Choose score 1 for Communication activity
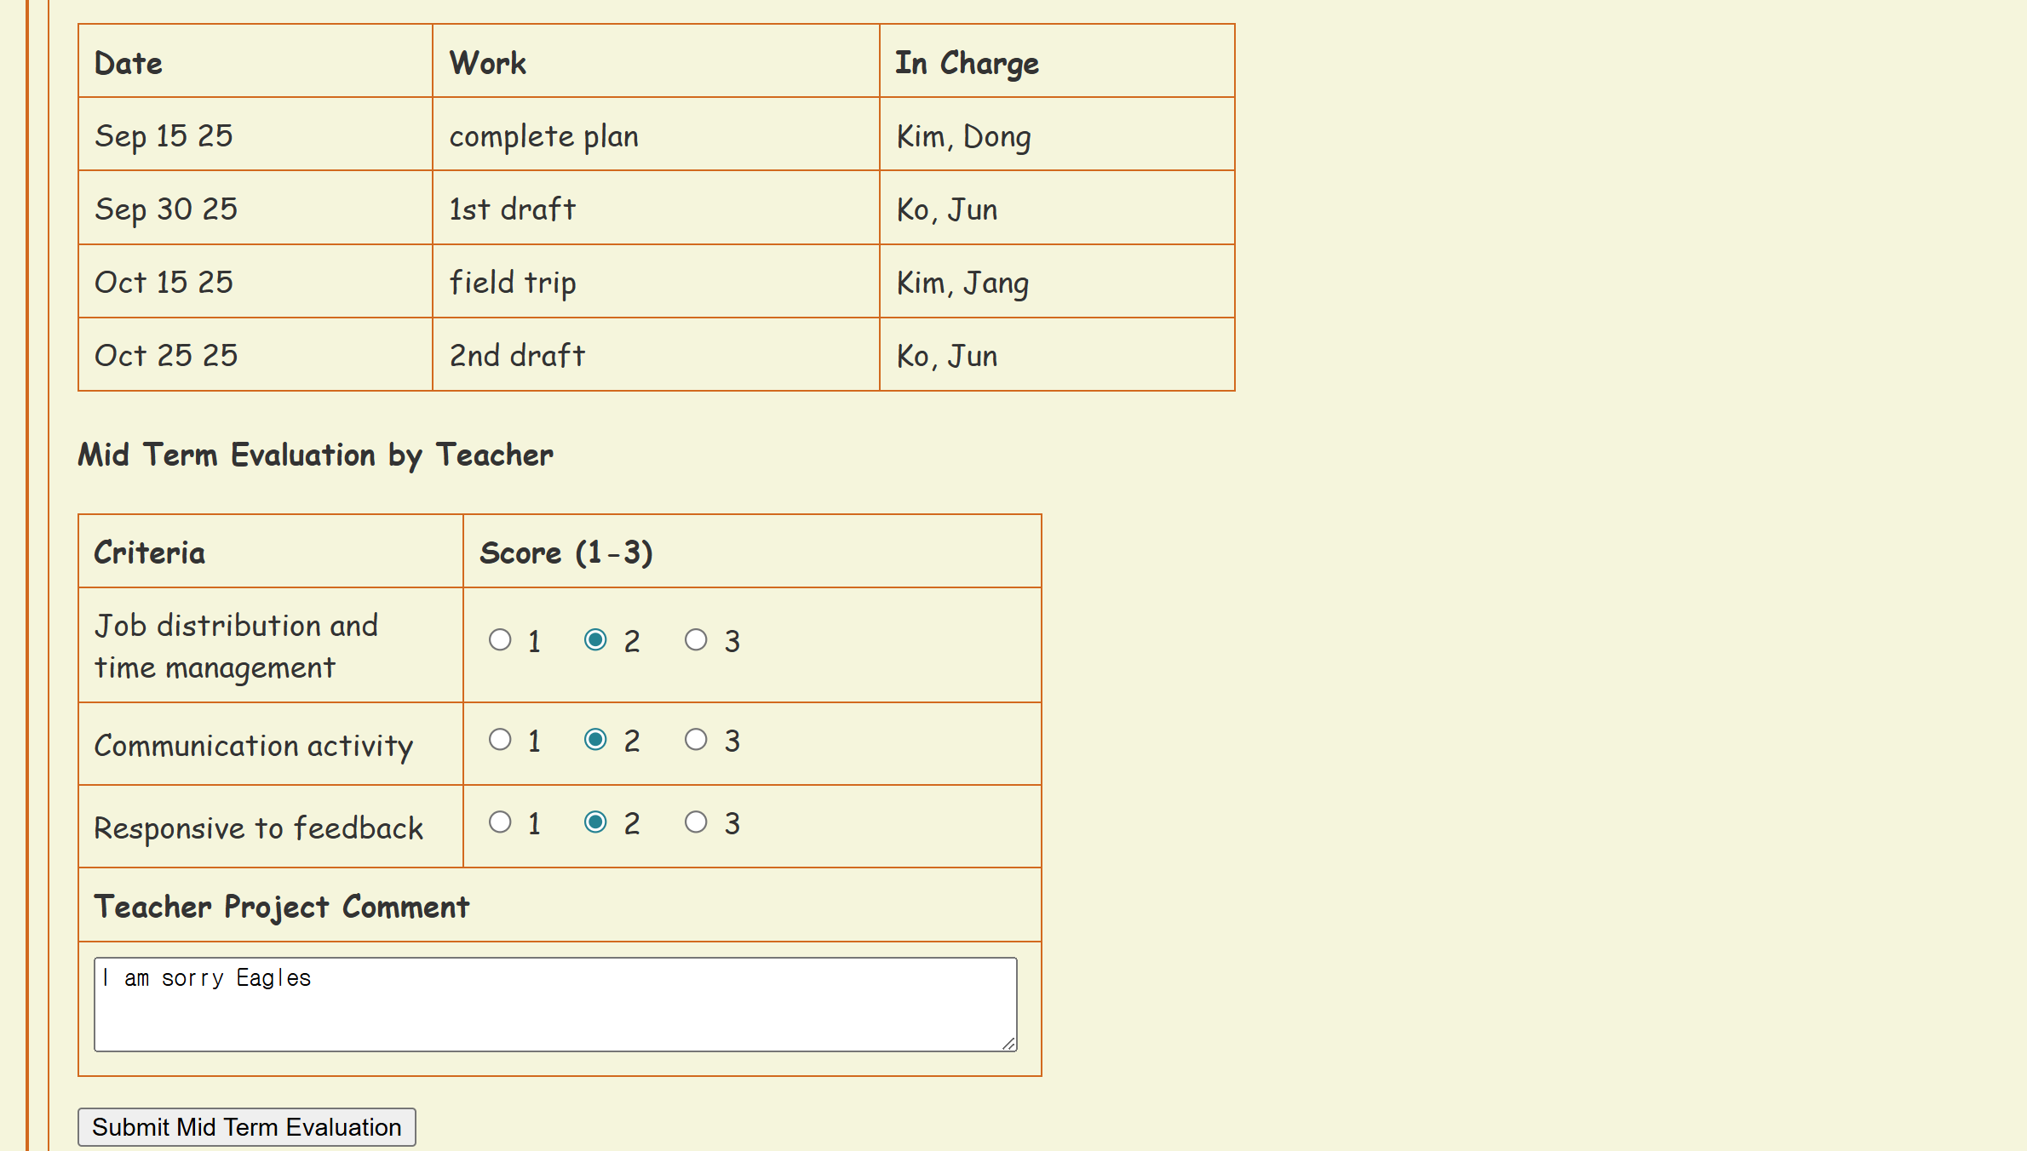 pyautogui.click(x=500, y=740)
